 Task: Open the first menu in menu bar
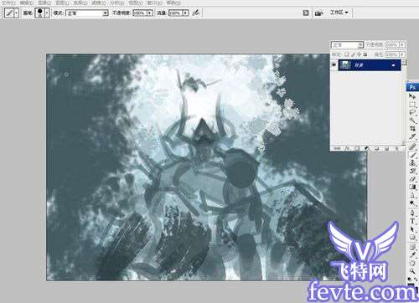9,3
